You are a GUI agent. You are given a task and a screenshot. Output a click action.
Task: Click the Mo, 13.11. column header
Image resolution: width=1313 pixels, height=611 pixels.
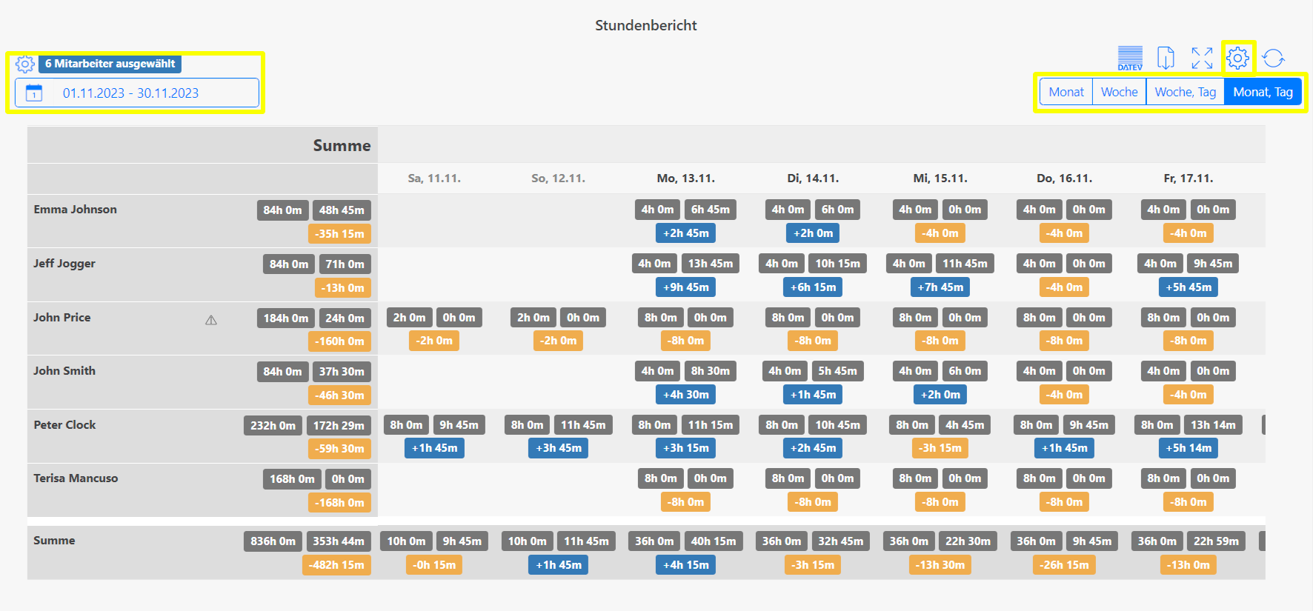[685, 178]
